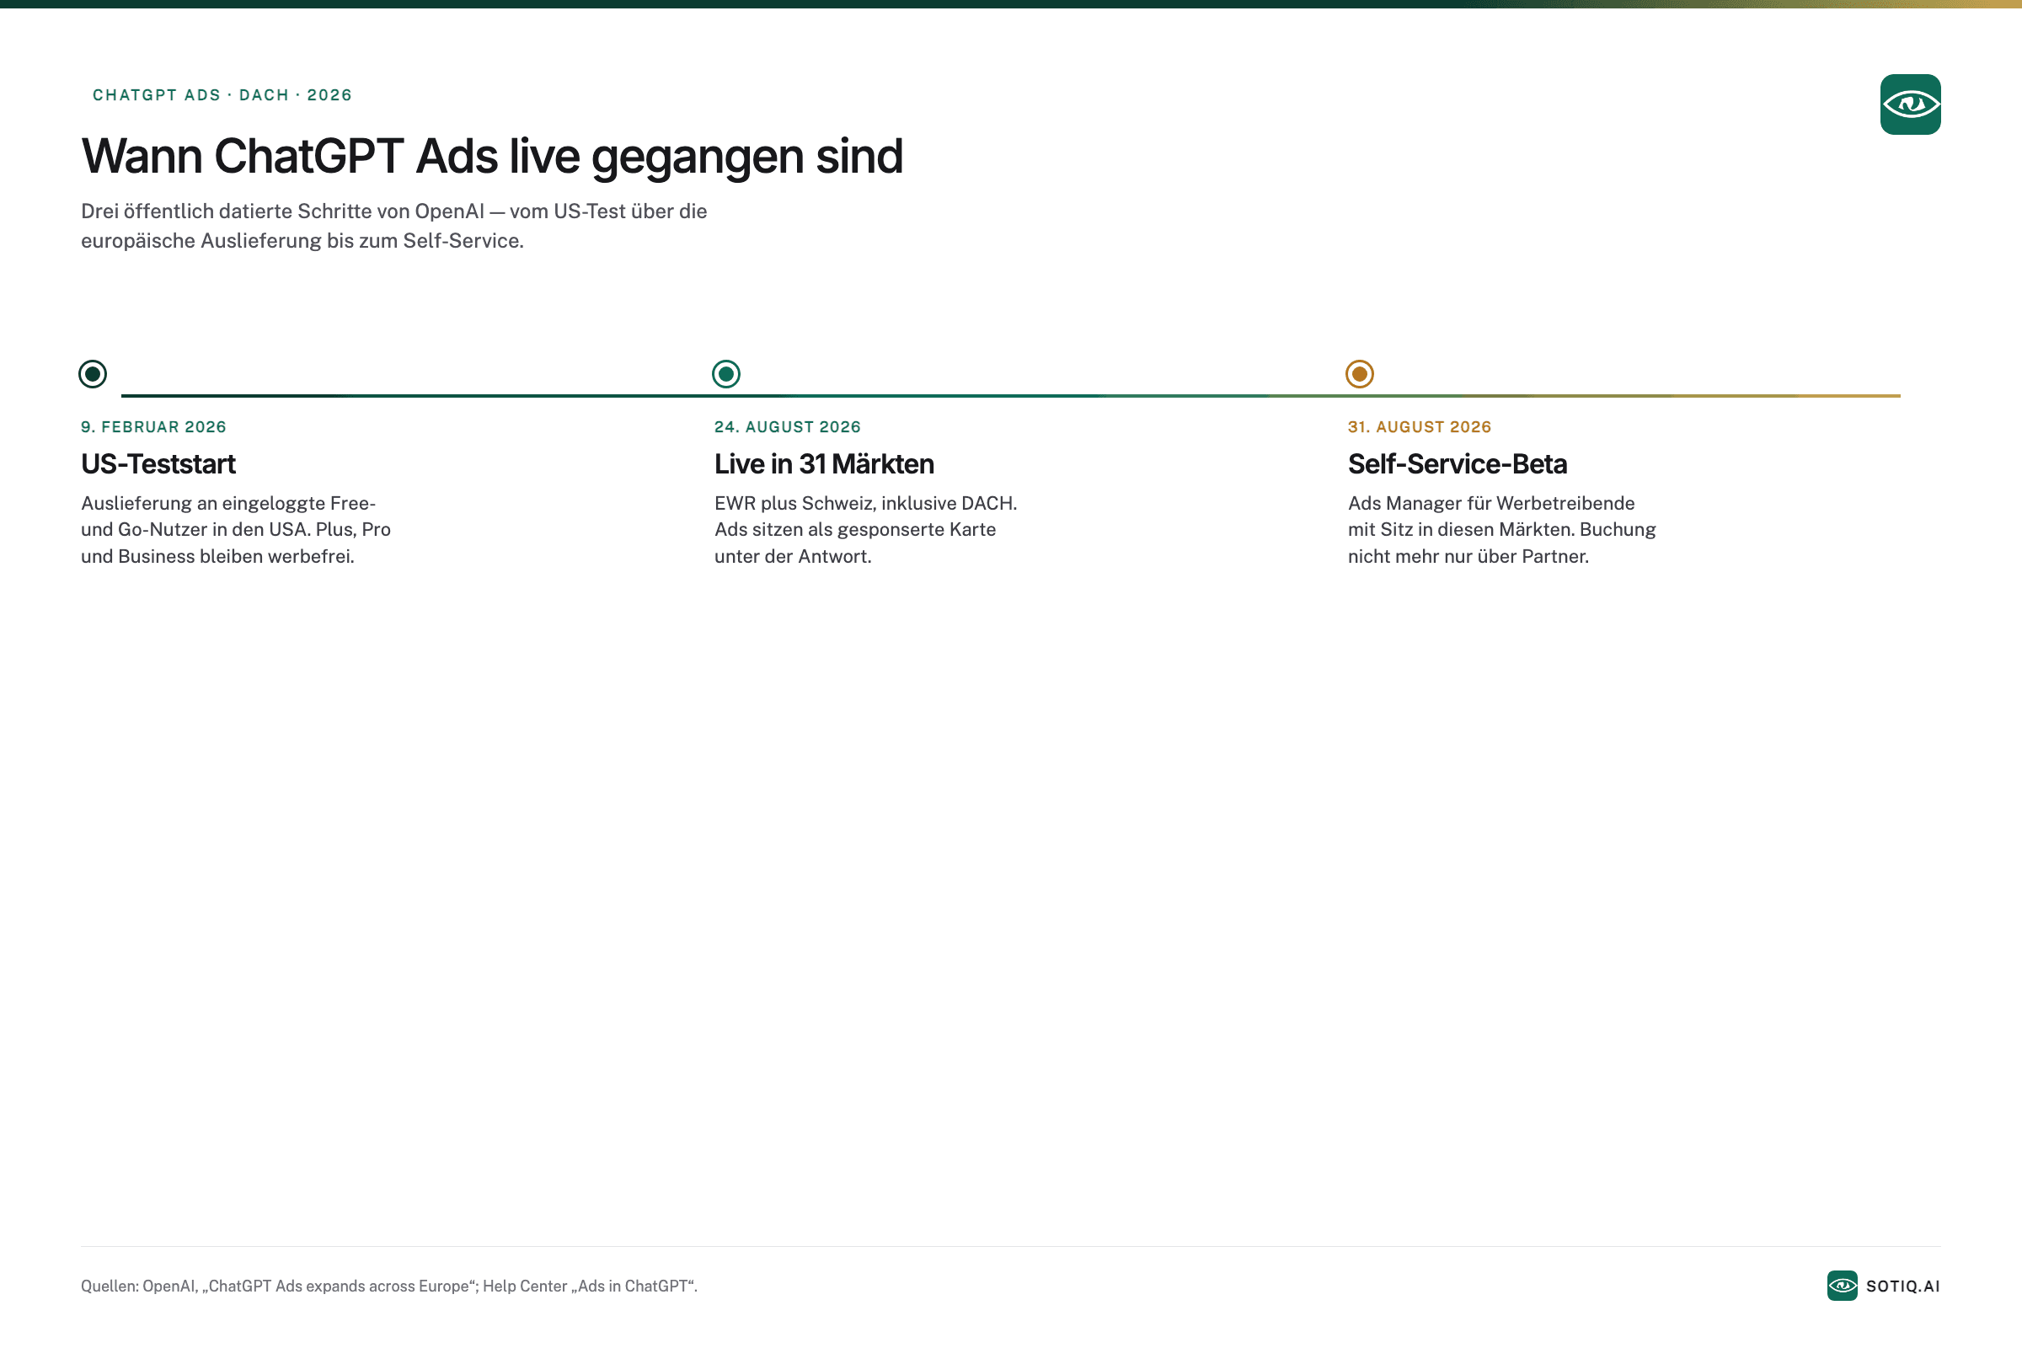The width and height of the screenshot is (2022, 1348).
Task: Select the 24. August 2026 timeline marker
Action: click(726, 374)
